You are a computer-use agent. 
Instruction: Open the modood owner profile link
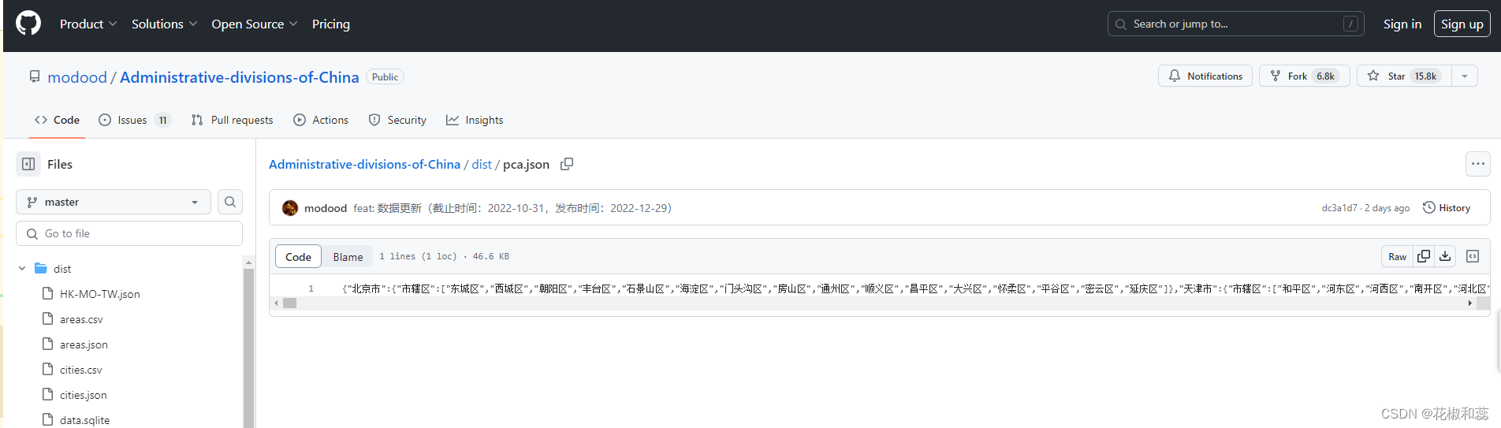pos(77,77)
